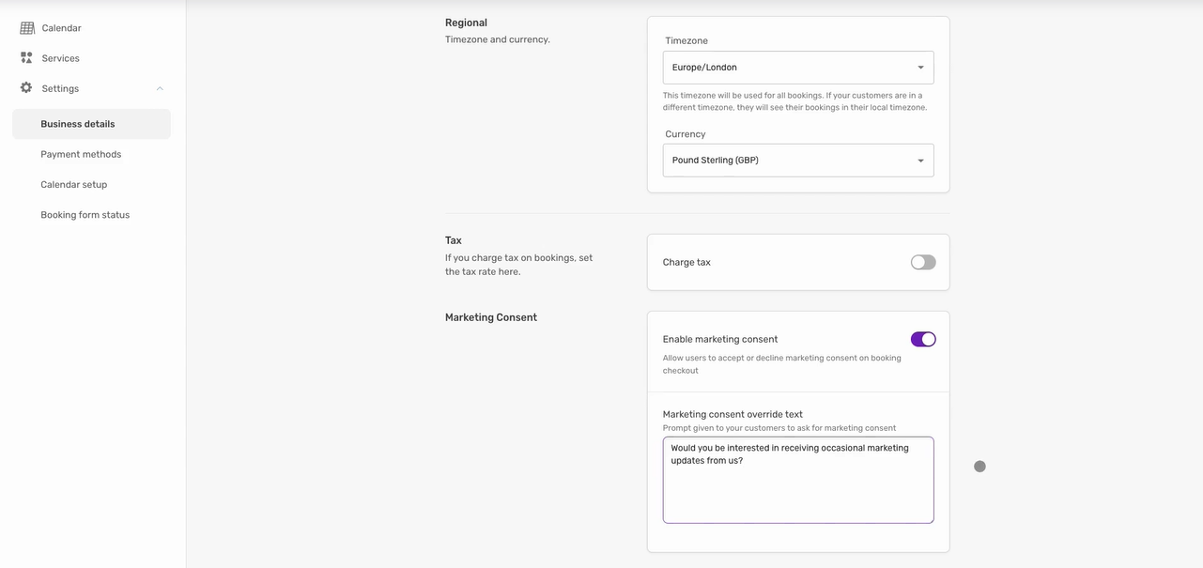Click the Currency dropdown arrow
Image resolution: width=1203 pixels, height=568 pixels.
coord(920,161)
